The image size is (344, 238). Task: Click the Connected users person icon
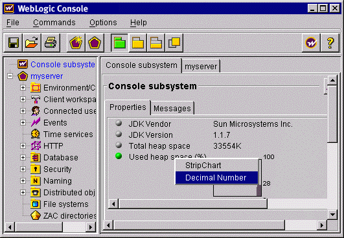pyautogui.click(x=36, y=111)
